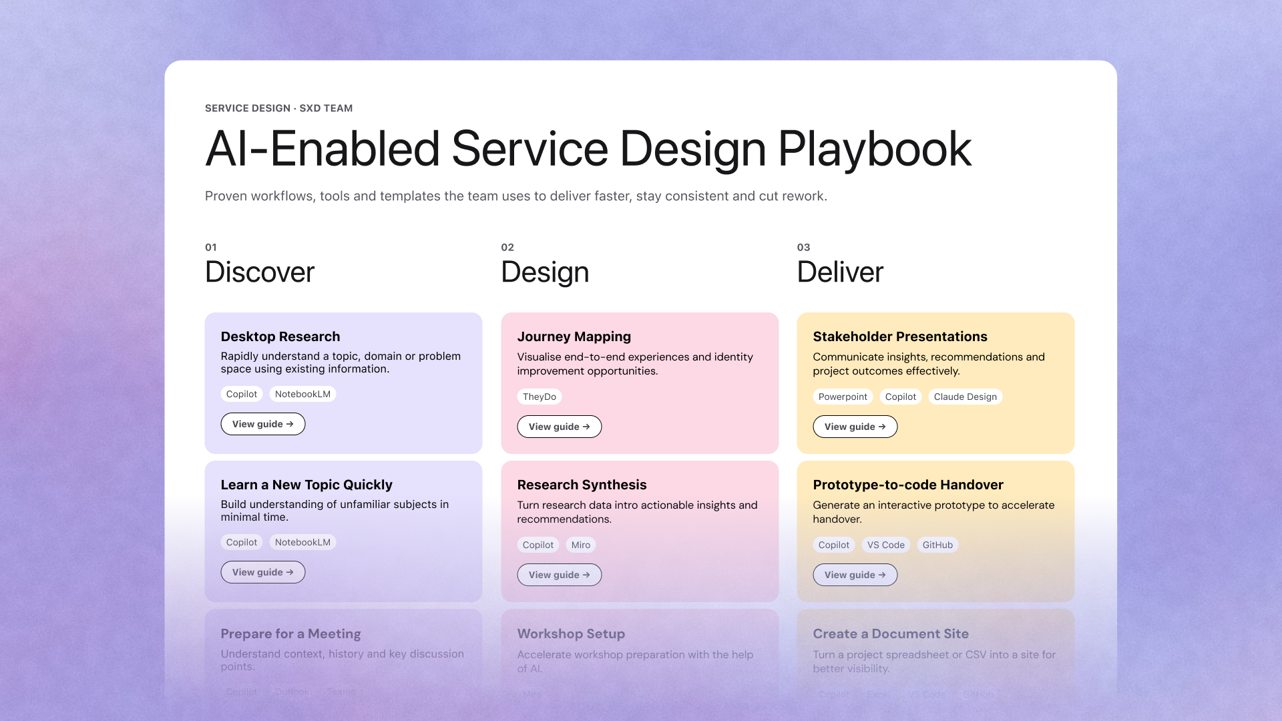Click View guide under Learn a New Topic Quickly
The width and height of the screenshot is (1282, 721).
[x=263, y=572]
